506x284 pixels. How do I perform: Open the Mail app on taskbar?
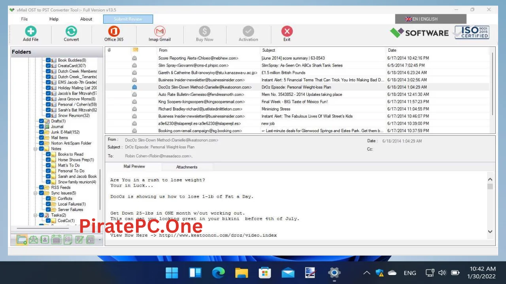(288, 273)
